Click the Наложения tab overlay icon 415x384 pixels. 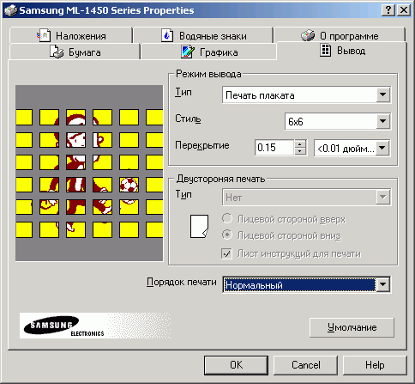pyautogui.click(x=44, y=36)
